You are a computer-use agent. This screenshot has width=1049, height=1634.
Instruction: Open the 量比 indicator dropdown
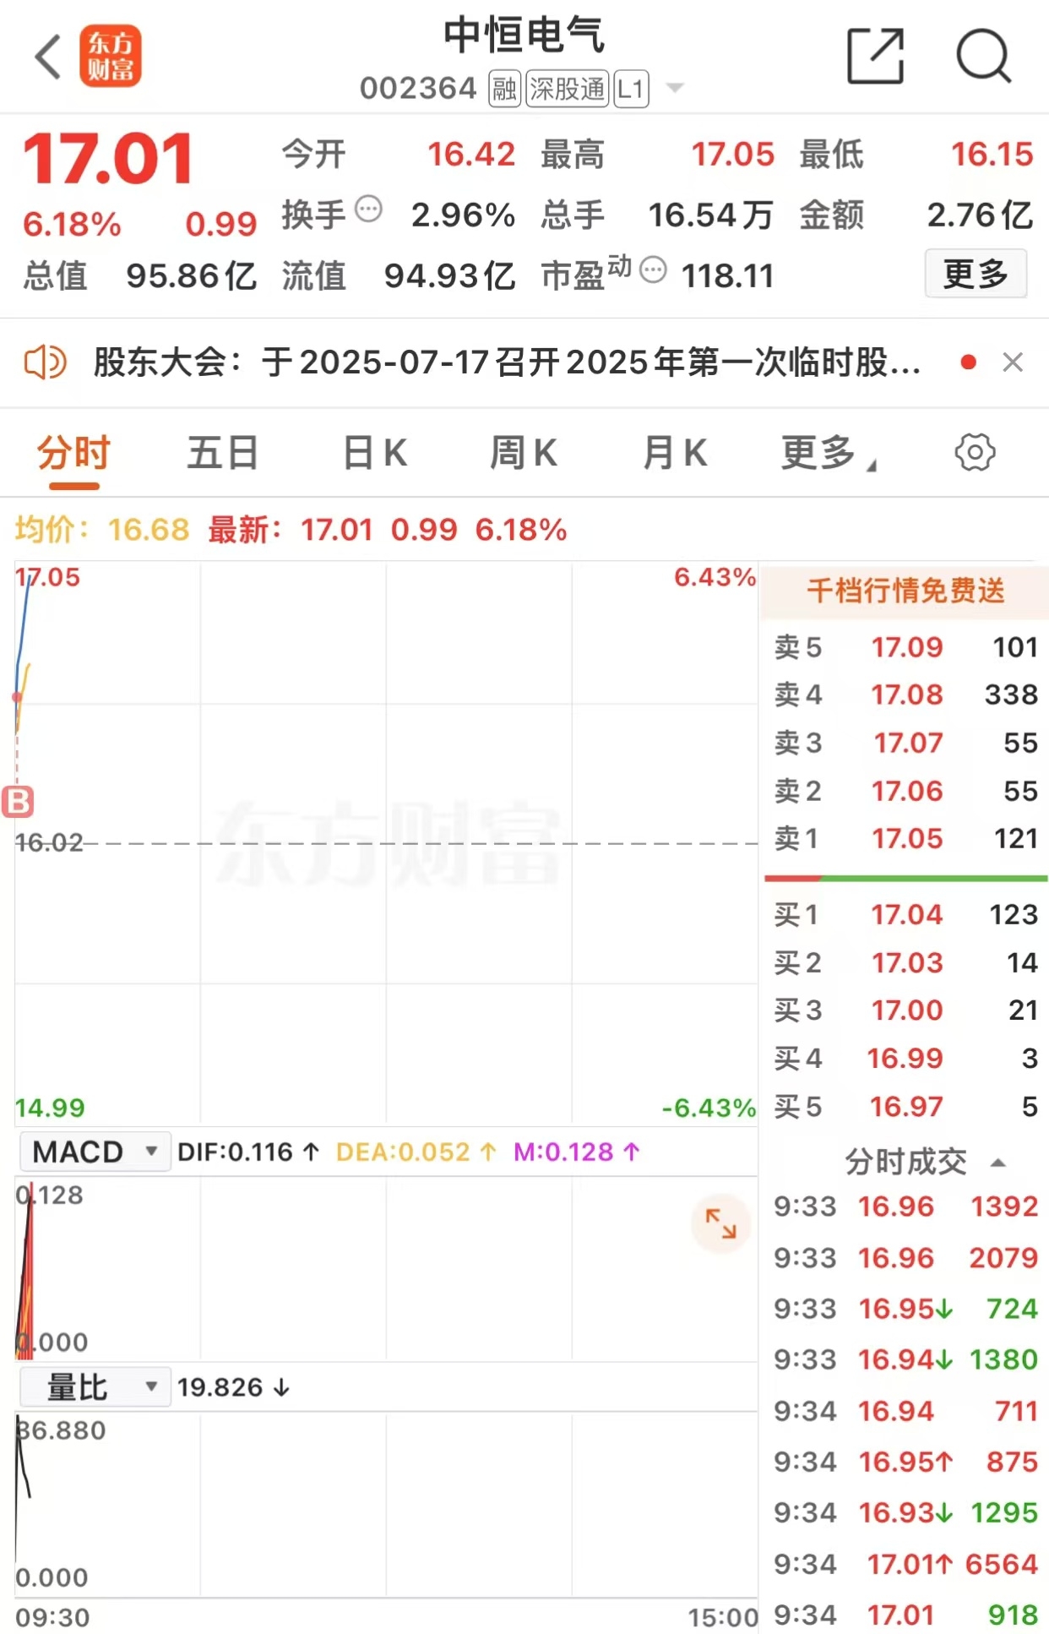95,1386
